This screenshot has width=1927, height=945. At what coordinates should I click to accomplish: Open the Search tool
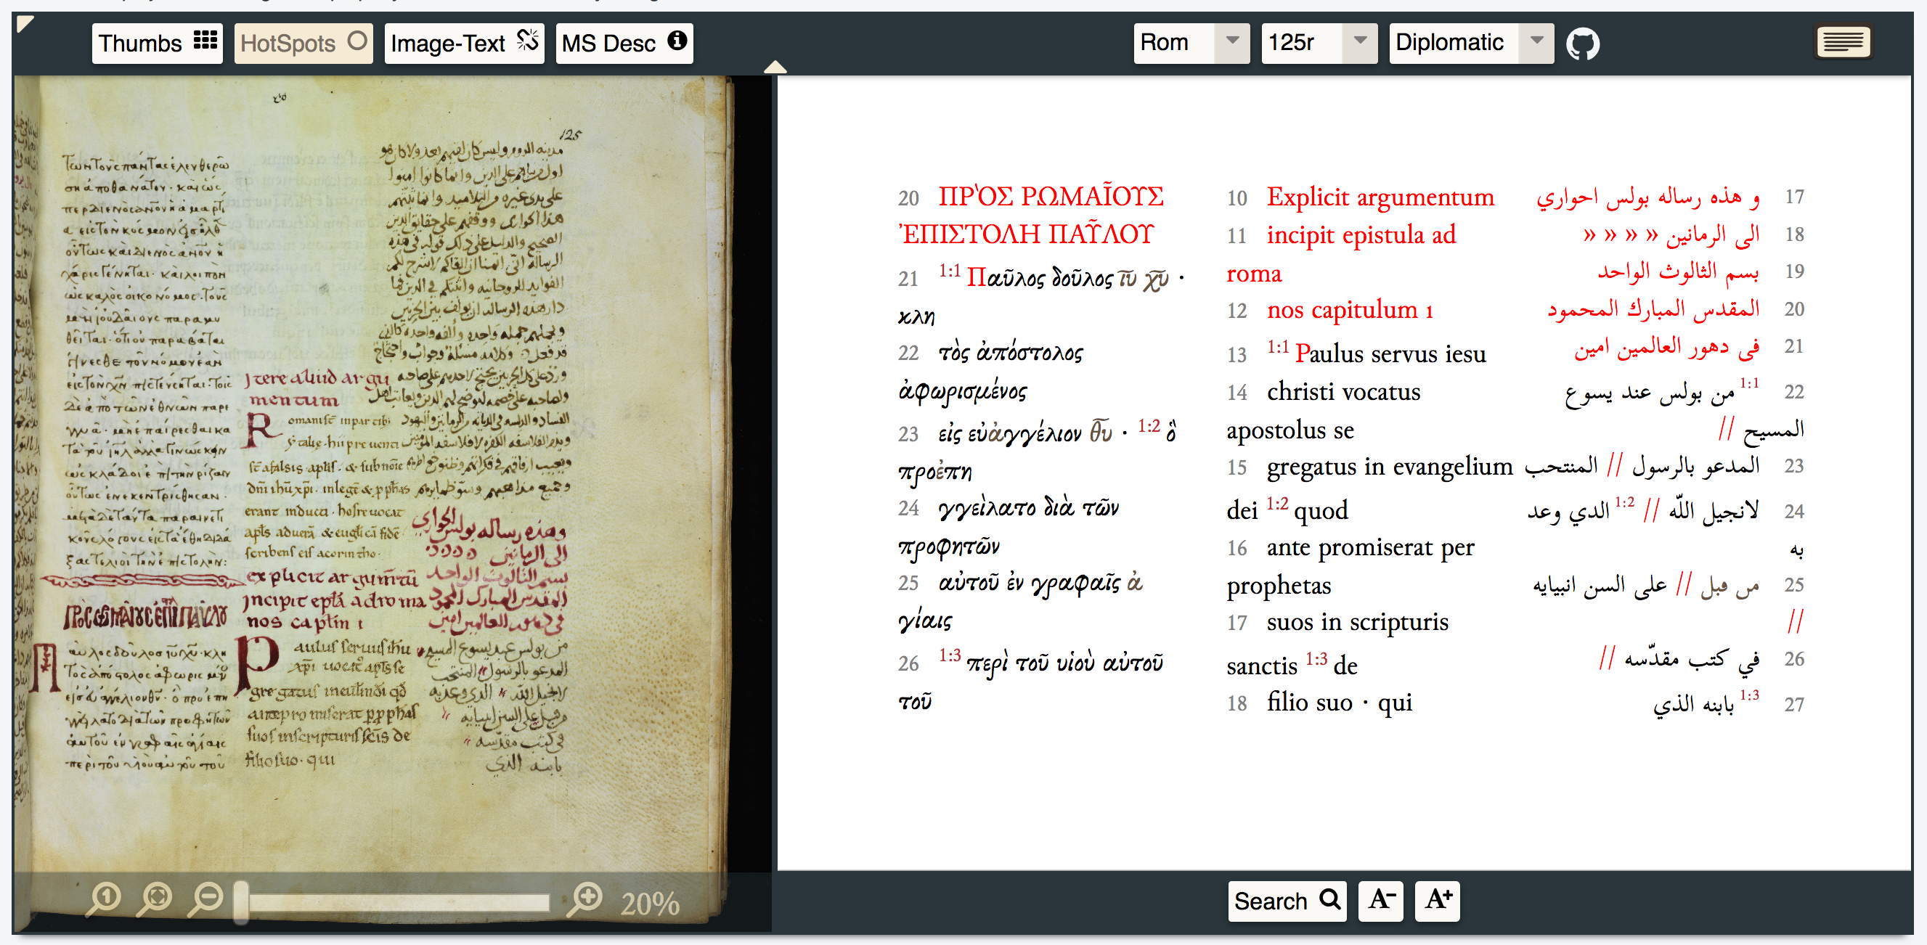click(x=1287, y=900)
